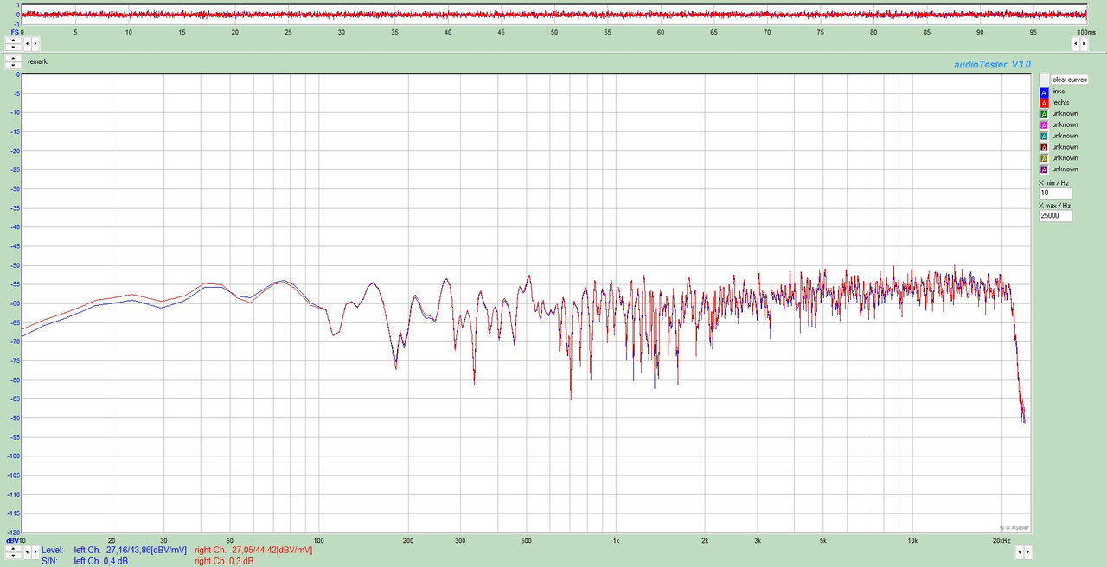The image size is (1107, 567).
Task: Click the up arrow beside the remark label
Action: (13, 59)
